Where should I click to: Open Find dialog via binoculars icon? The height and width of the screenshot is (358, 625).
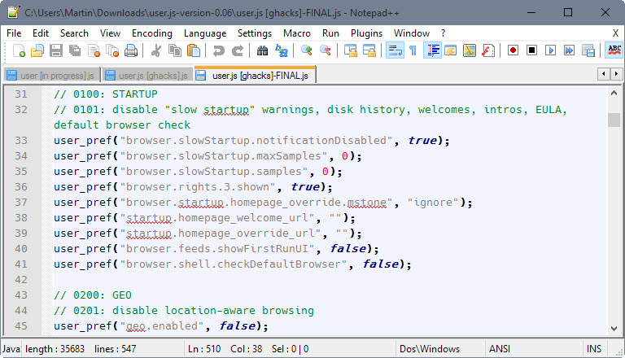coord(262,50)
